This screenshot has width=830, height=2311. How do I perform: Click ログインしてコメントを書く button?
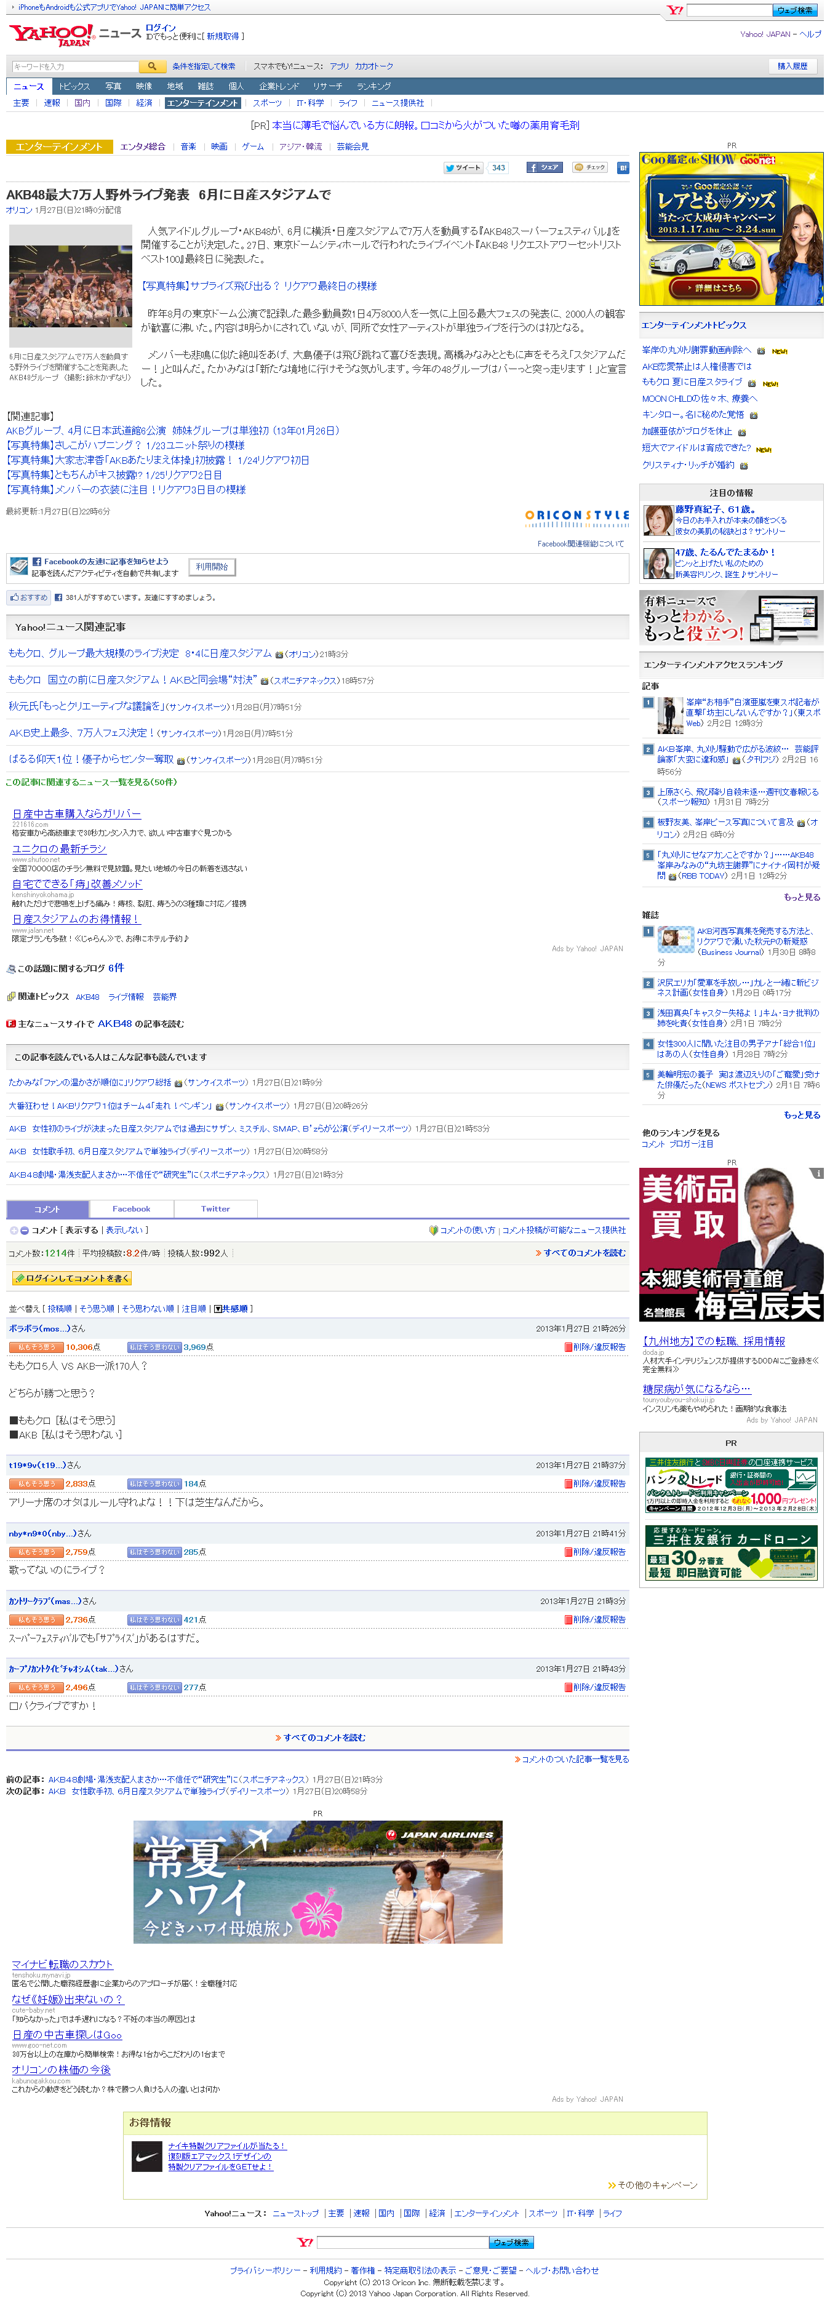click(71, 1277)
